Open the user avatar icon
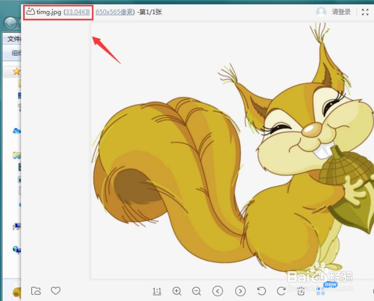This screenshot has height=301, width=374. pos(321,12)
